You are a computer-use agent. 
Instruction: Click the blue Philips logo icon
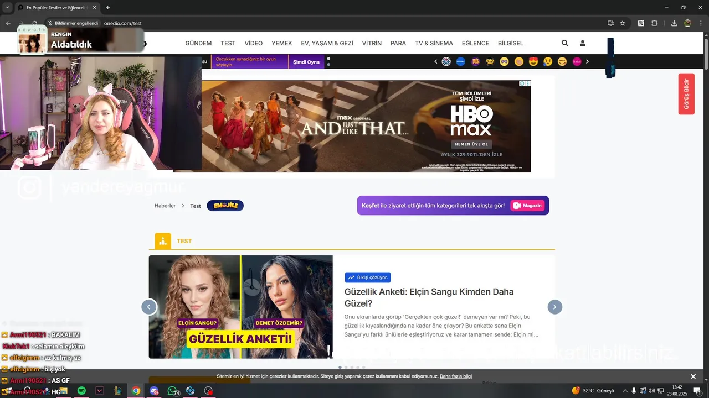(x=460, y=61)
